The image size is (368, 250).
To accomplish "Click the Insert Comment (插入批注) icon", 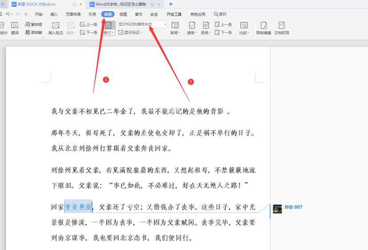I will (x=56, y=25).
